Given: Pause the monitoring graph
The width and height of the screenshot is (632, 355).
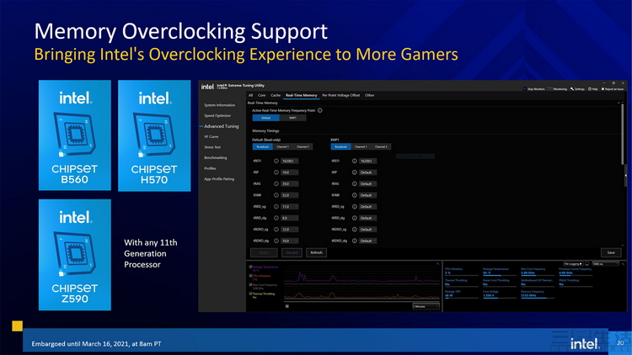Looking at the screenshot, I should pos(288,306).
